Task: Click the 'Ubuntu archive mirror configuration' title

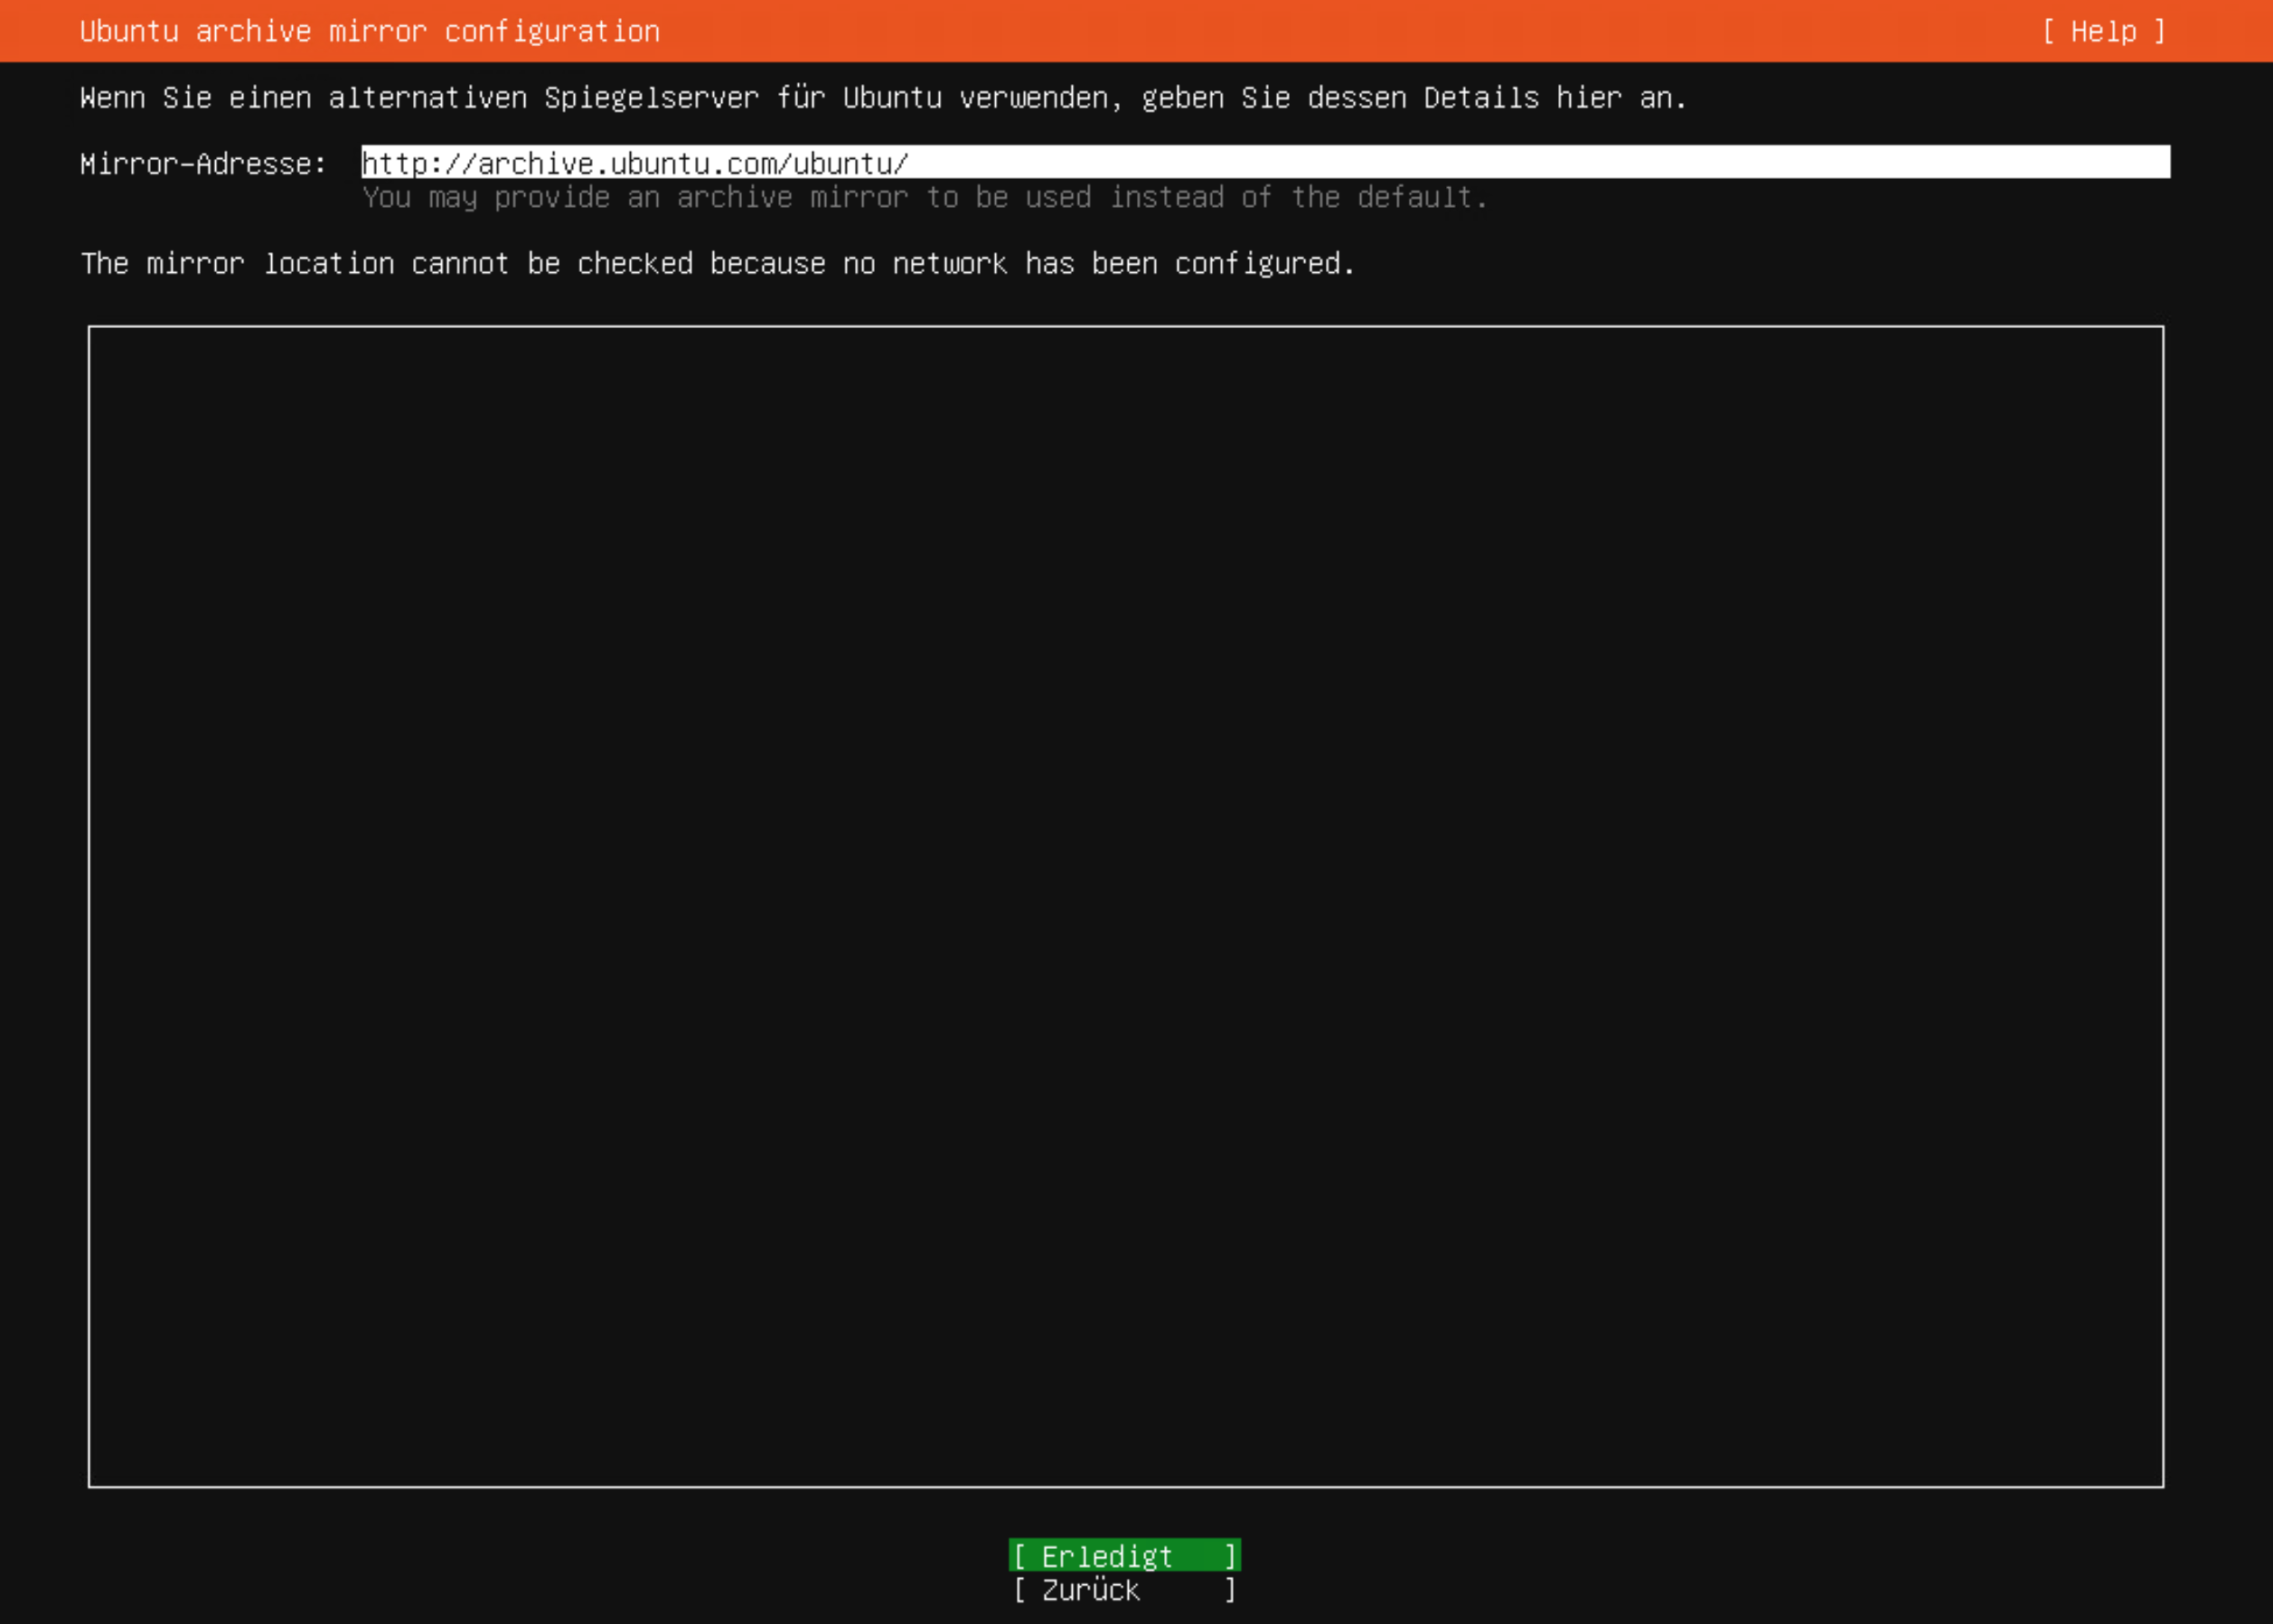Action: 369,31
